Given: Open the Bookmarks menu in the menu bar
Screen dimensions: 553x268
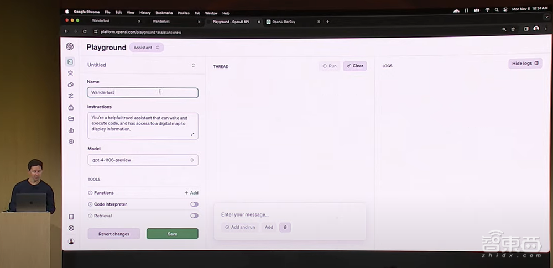Looking at the screenshot, I should tap(164, 12).
